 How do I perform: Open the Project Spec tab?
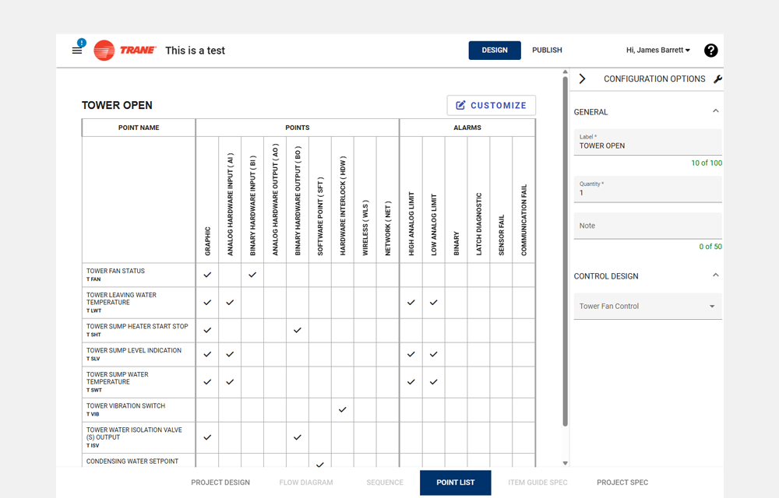click(x=622, y=482)
